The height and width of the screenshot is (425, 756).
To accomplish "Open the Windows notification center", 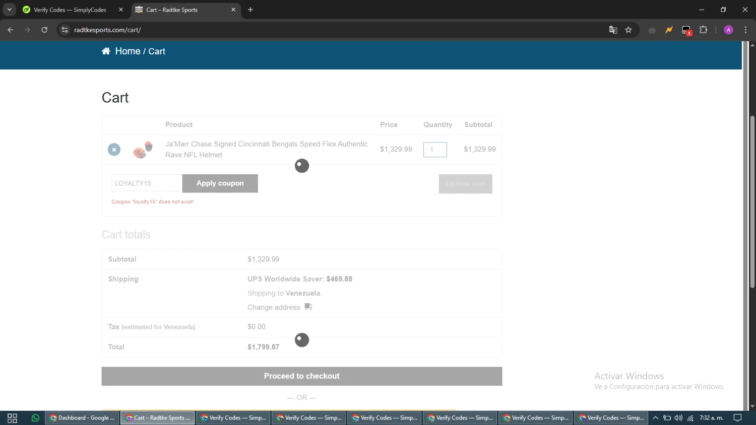I will click(x=738, y=418).
